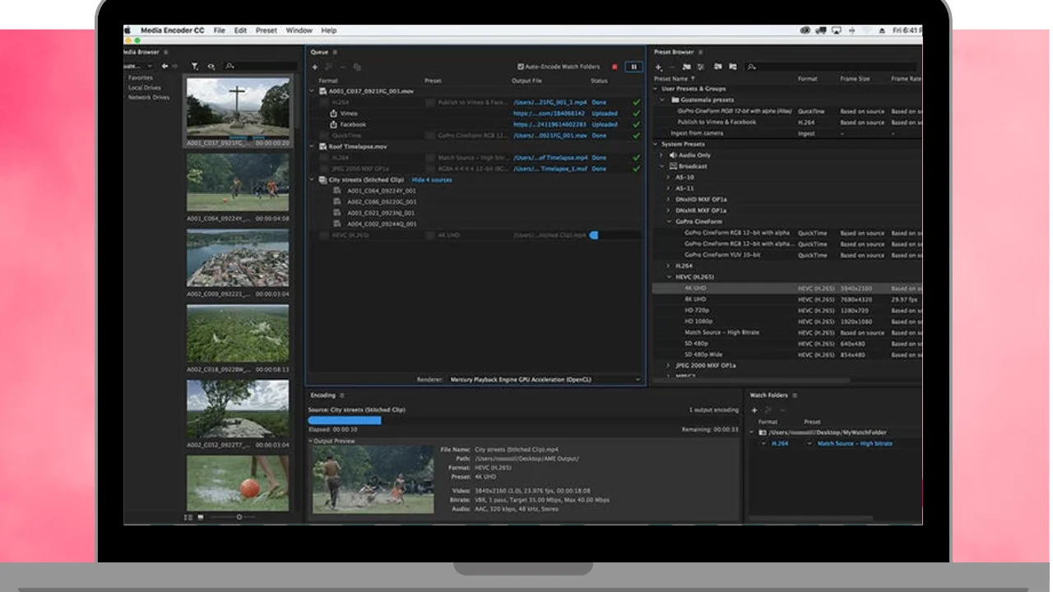The image size is (1053, 592).
Task: Open Facebook uploaded URL link
Action: [550, 124]
